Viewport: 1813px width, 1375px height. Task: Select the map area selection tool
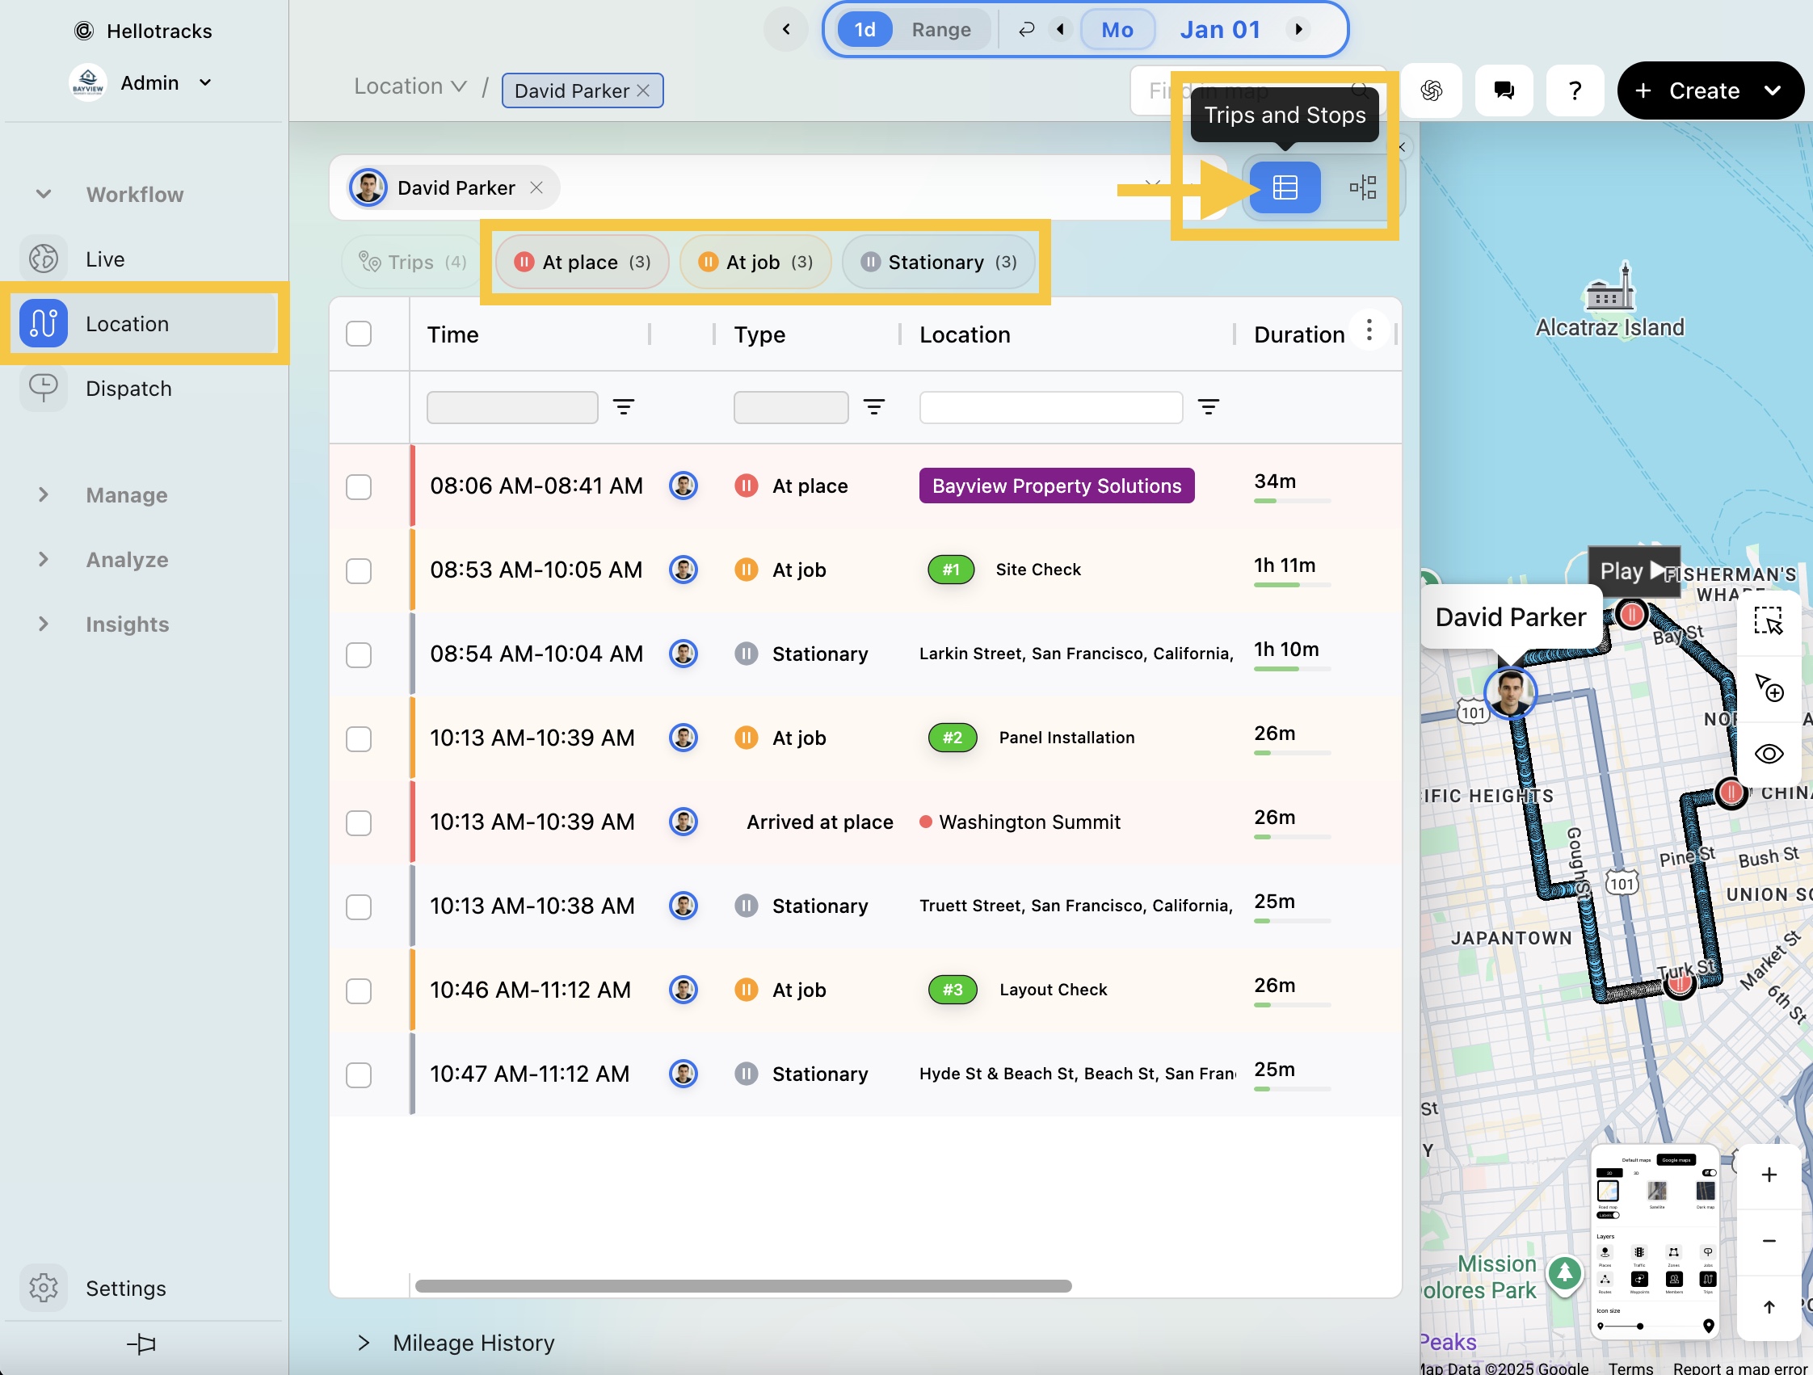[x=1767, y=621]
